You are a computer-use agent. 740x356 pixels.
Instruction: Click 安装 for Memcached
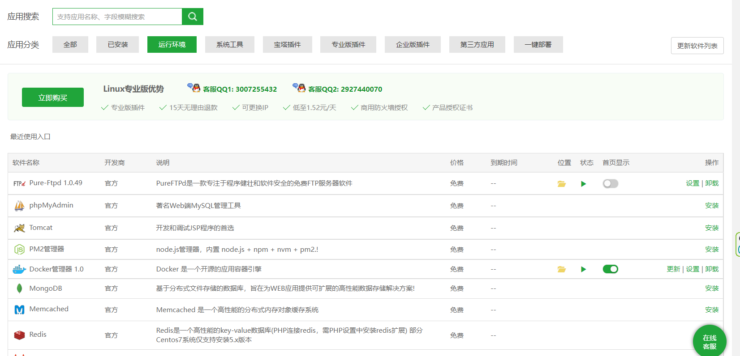tap(712, 309)
